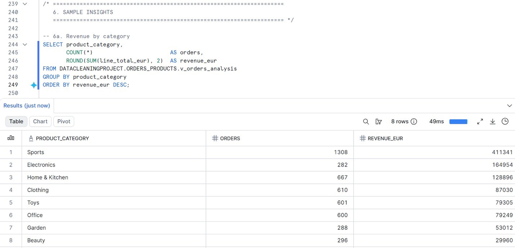The height and width of the screenshot is (248, 515).
Task: Click revenue value 87030
Action: click(x=504, y=190)
